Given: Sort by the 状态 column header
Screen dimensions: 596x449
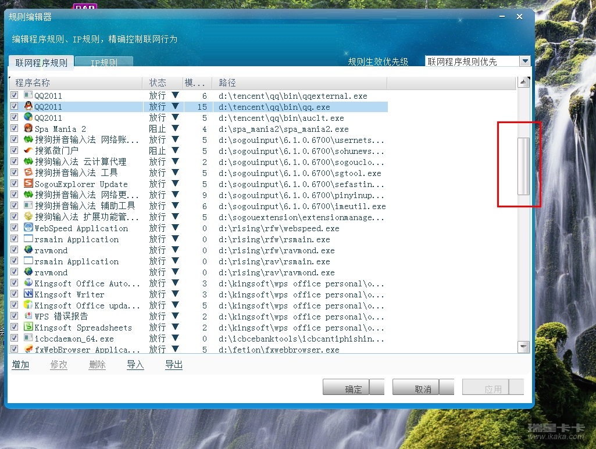Looking at the screenshot, I should click(x=162, y=82).
